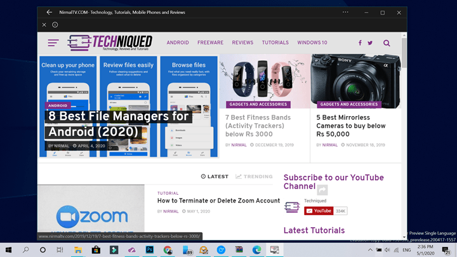Open 7 Best Fitness Bands article title

coord(258,126)
